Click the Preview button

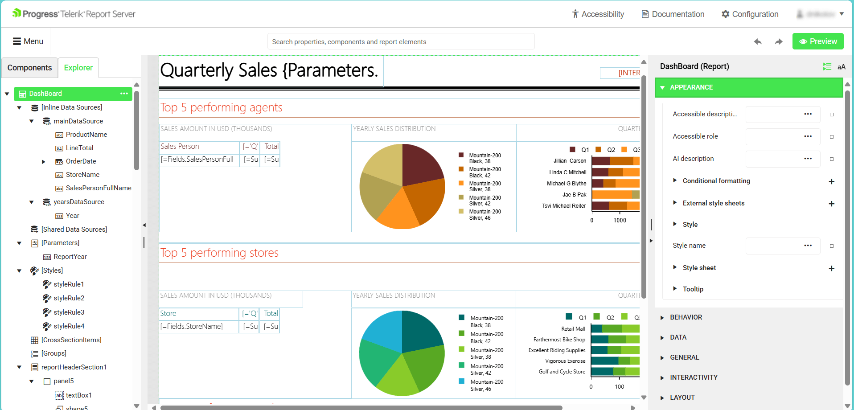click(x=818, y=41)
